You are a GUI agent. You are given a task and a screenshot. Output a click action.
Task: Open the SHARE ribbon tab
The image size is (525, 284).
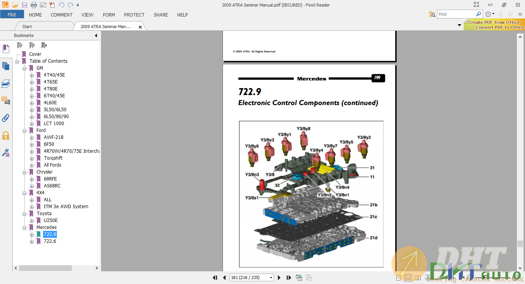[161, 15]
